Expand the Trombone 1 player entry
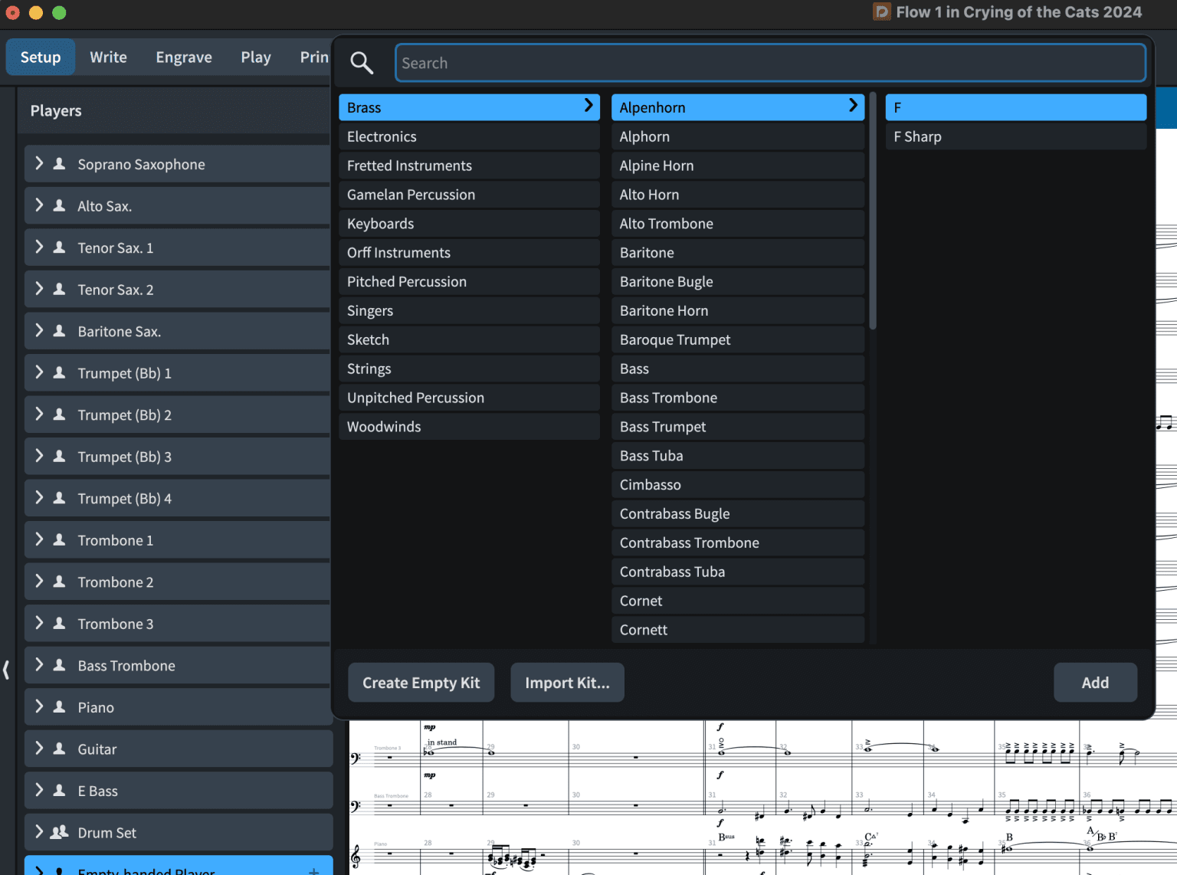 [x=38, y=540]
